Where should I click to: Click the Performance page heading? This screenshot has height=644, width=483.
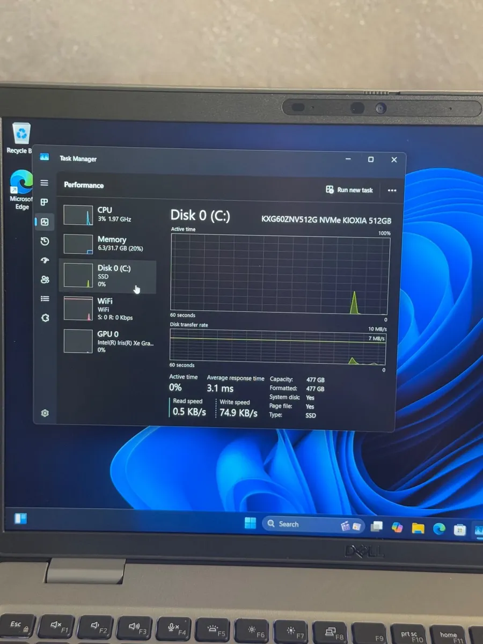click(84, 185)
